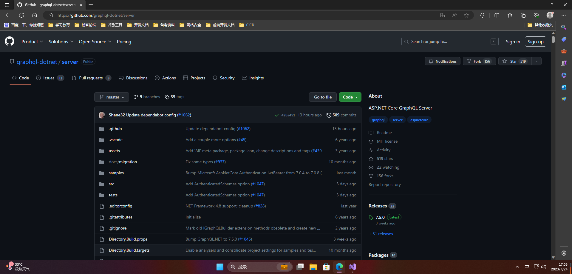Open favorites list icon in toolbar

pyautogui.click(x=510, y=15)
